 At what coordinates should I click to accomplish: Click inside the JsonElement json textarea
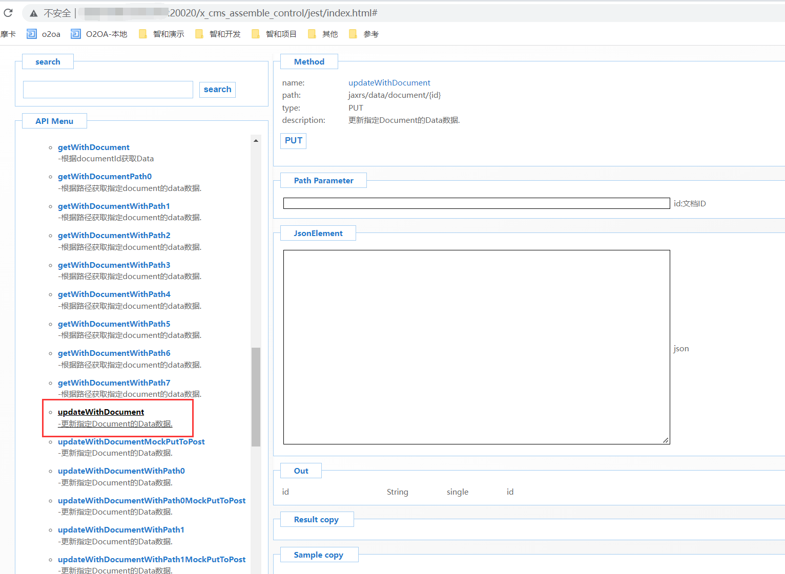point(476,347)
